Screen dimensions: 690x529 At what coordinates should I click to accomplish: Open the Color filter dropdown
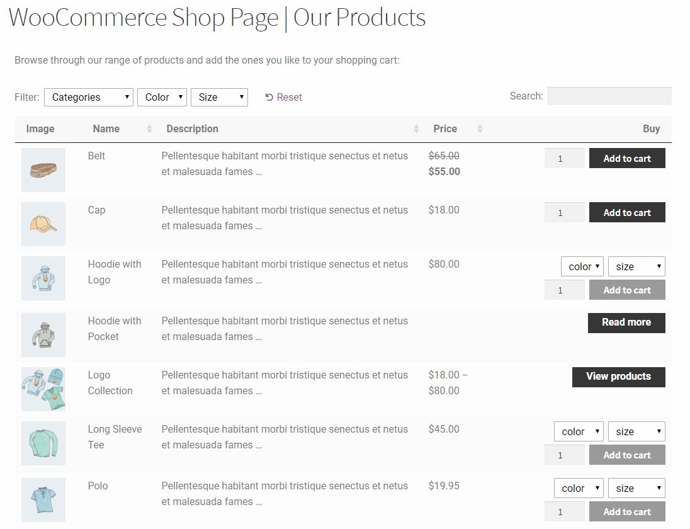(162, 97)
